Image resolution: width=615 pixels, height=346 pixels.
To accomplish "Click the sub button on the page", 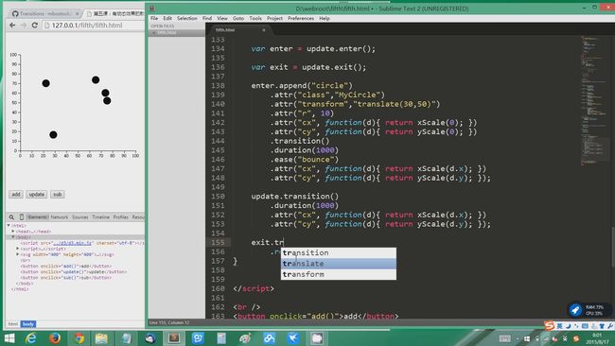I will click(58, 195).
